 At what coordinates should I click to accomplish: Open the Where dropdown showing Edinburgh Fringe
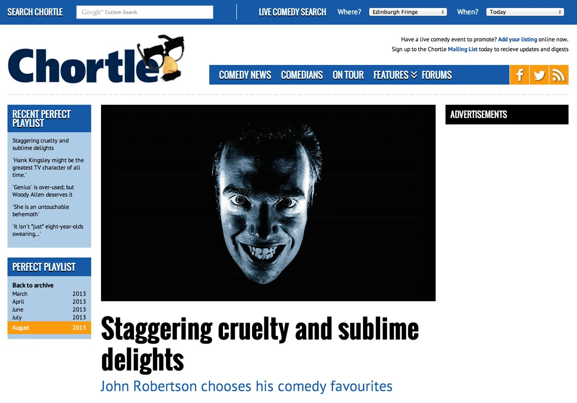408,12
